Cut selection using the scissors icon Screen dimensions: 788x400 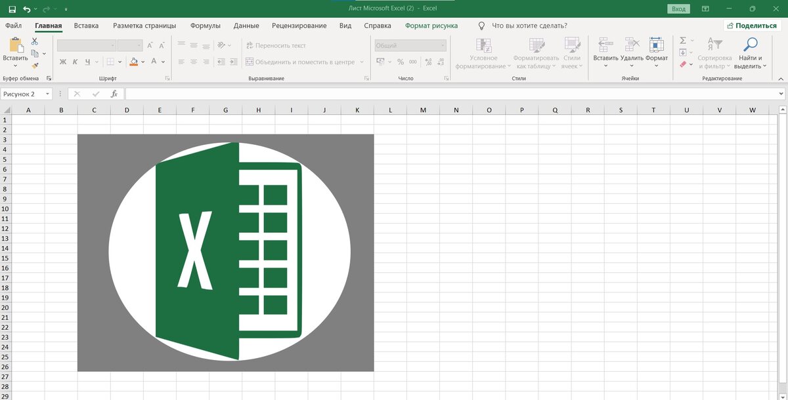pos(35,41)
